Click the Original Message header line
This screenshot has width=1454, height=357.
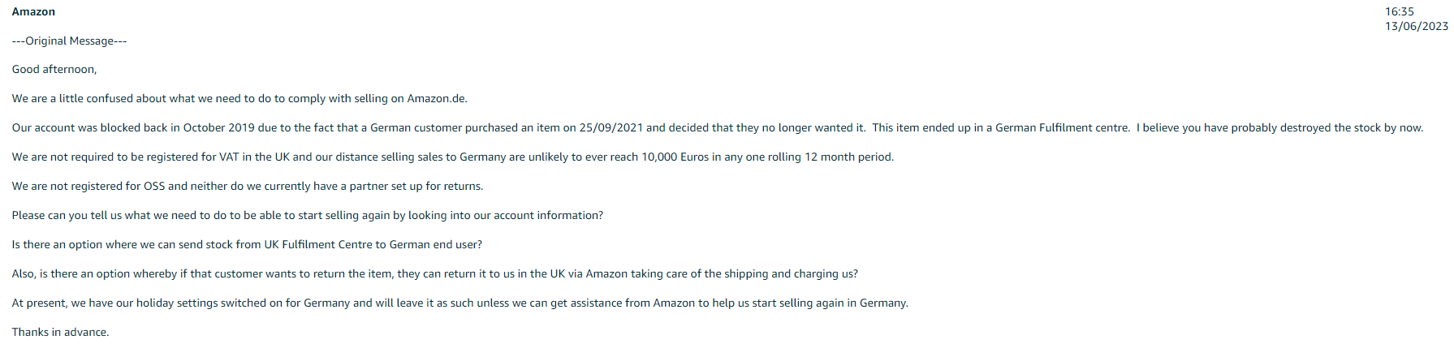(x=70, y=41)
